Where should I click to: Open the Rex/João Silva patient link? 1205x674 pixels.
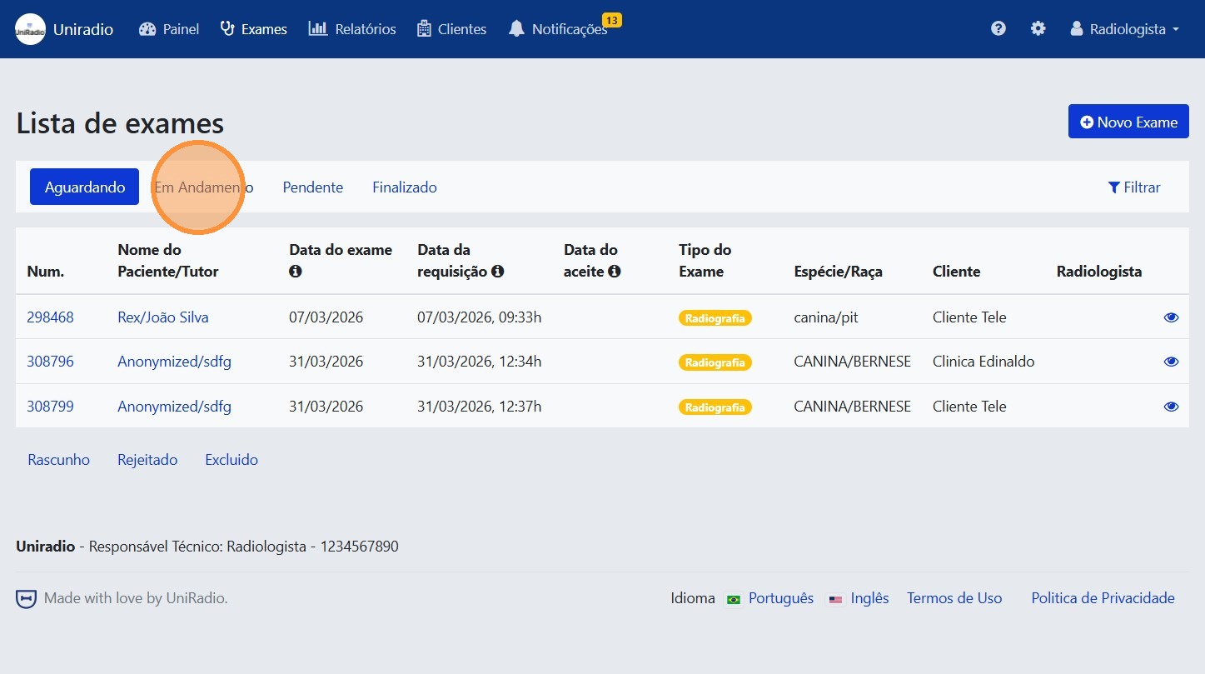pos(162,317)
